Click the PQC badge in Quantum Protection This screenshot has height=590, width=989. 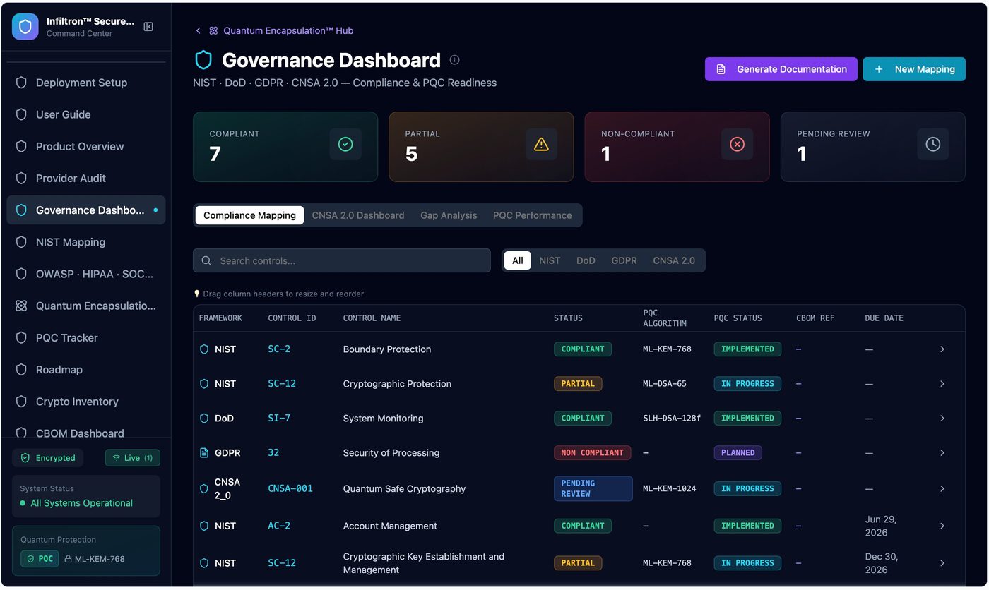[40, 559]
